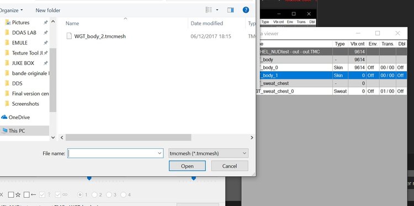Select radio option 4

click(123, 195)
